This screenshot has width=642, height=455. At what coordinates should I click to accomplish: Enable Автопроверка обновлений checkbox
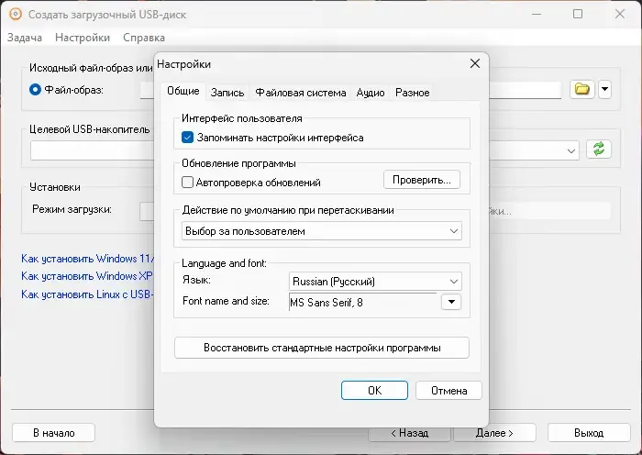(187, 183)
